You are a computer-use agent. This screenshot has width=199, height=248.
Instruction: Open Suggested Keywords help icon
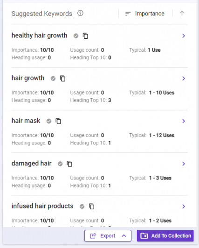pyautogui.click(x=80, y=13)
